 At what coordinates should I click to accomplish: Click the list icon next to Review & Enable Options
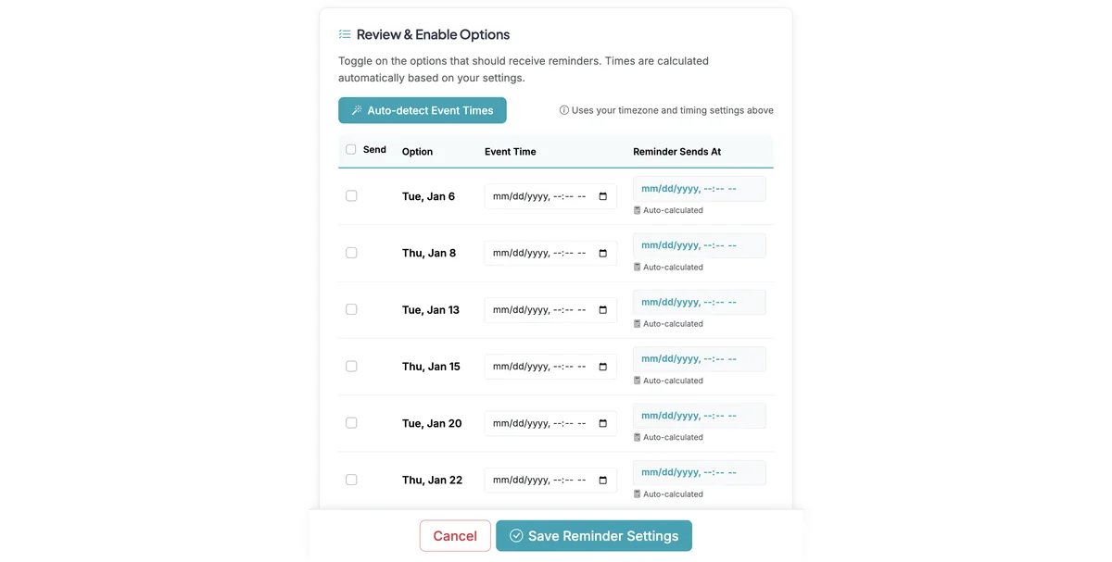coord(345,34)
